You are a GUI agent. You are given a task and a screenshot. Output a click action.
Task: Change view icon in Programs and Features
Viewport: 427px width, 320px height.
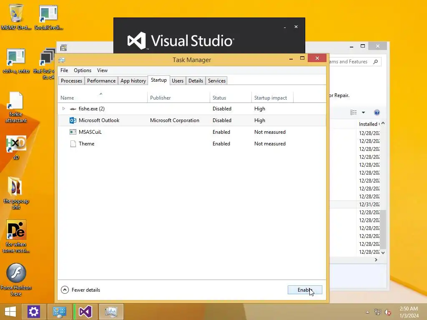(x=354, y=112)
